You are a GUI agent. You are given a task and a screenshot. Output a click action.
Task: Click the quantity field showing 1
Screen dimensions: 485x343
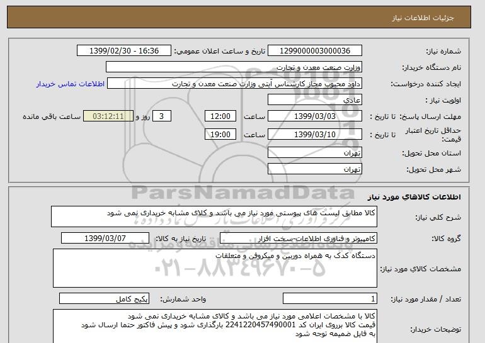[x=330, y=299]
